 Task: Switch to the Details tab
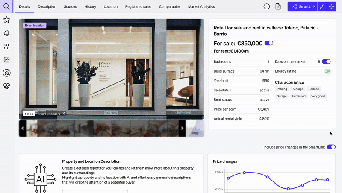[x=24, y=6]
